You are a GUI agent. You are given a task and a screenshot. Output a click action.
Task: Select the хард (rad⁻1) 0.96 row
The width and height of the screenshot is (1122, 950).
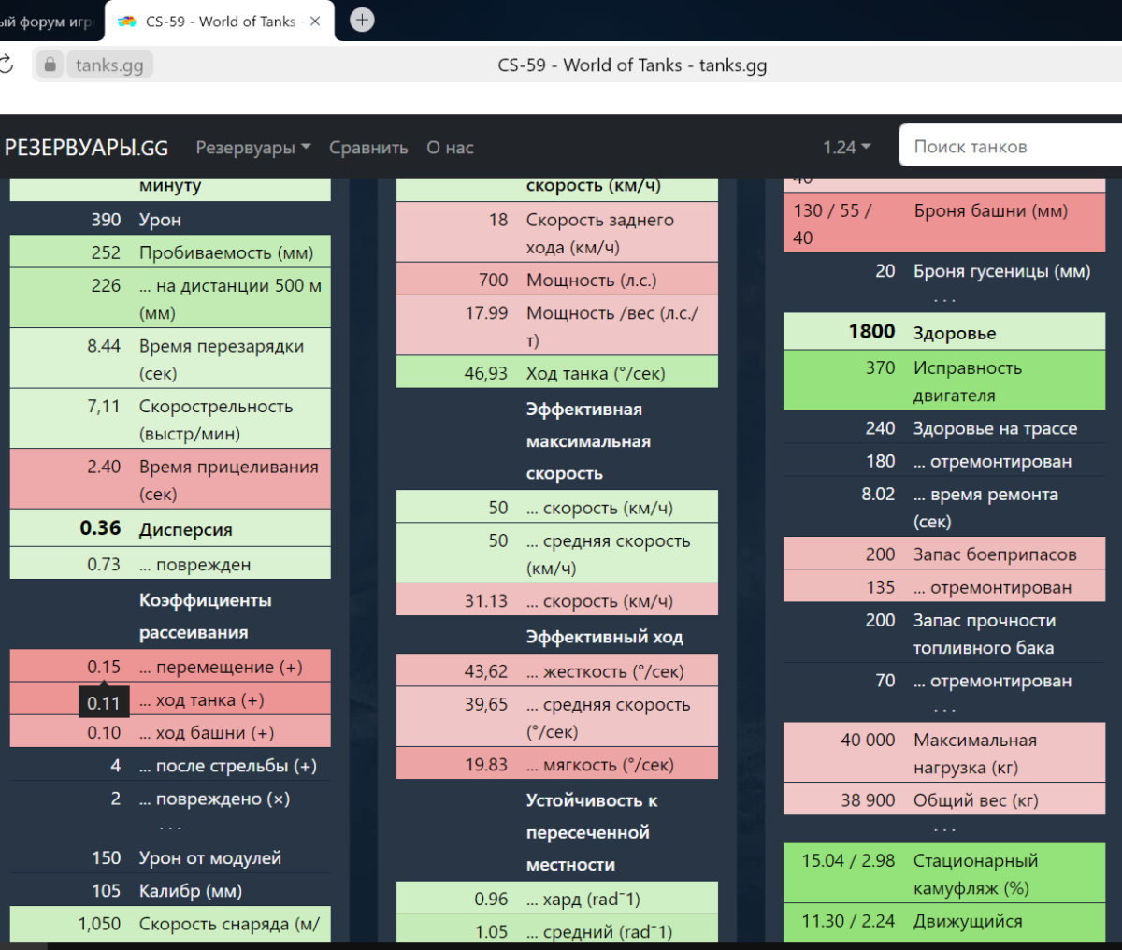(x=557, y=899)
